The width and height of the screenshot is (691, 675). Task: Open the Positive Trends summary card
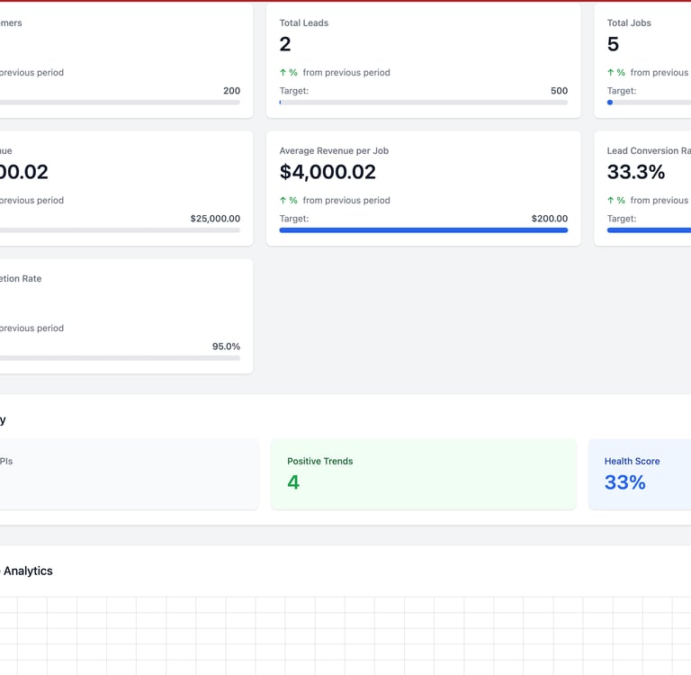click(x=423, y=474)
